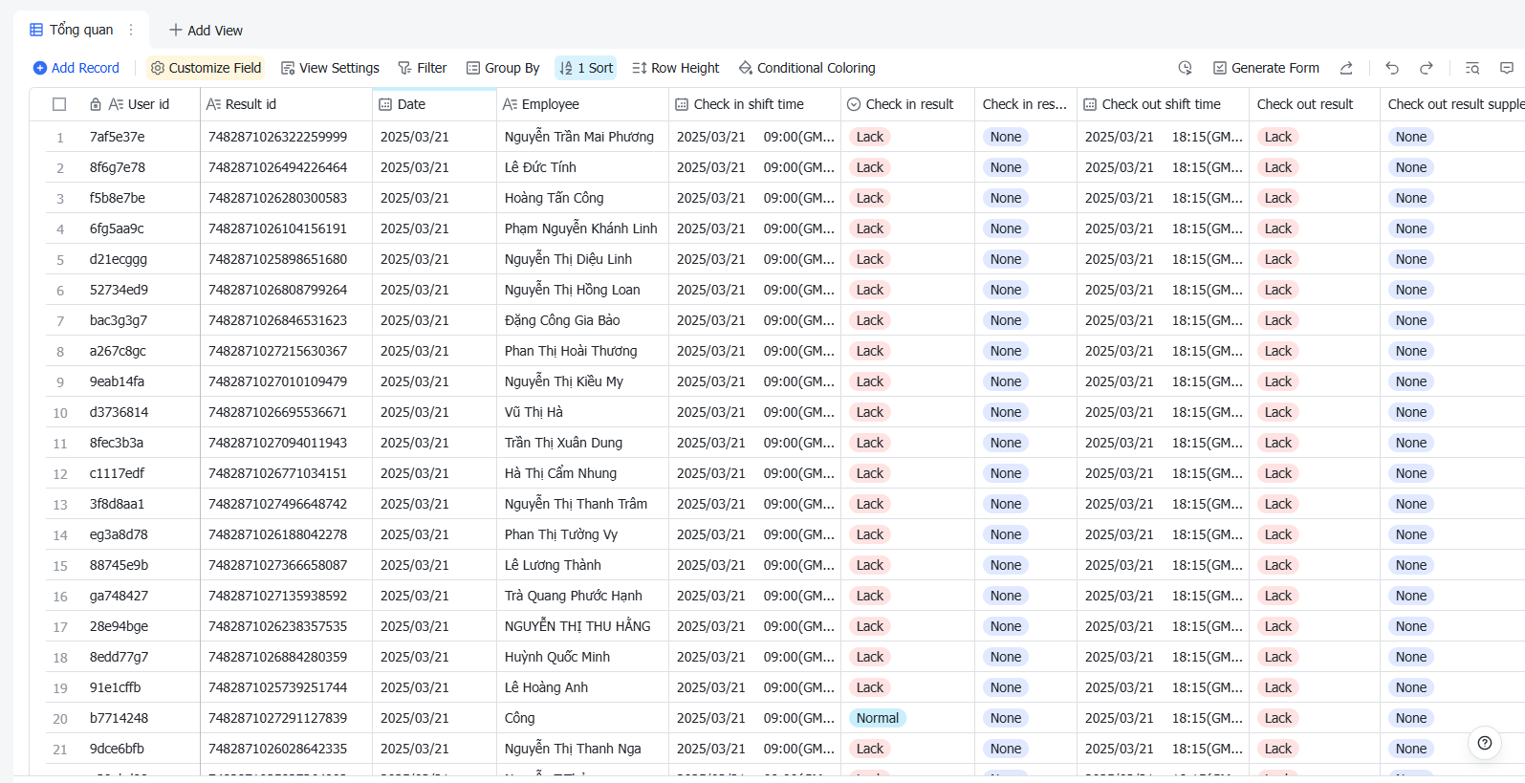1525x783 pixels.
Task: Select employee cell Phan Thị Tường Vy
Action: point(582,534)
